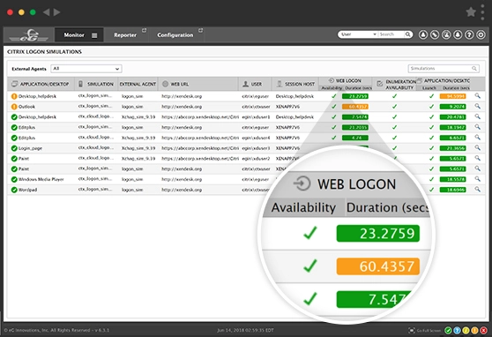Viewport: 492px width, 337px height.
Task: Open magnifier details for Outlook row
Action: coord(477,106)
